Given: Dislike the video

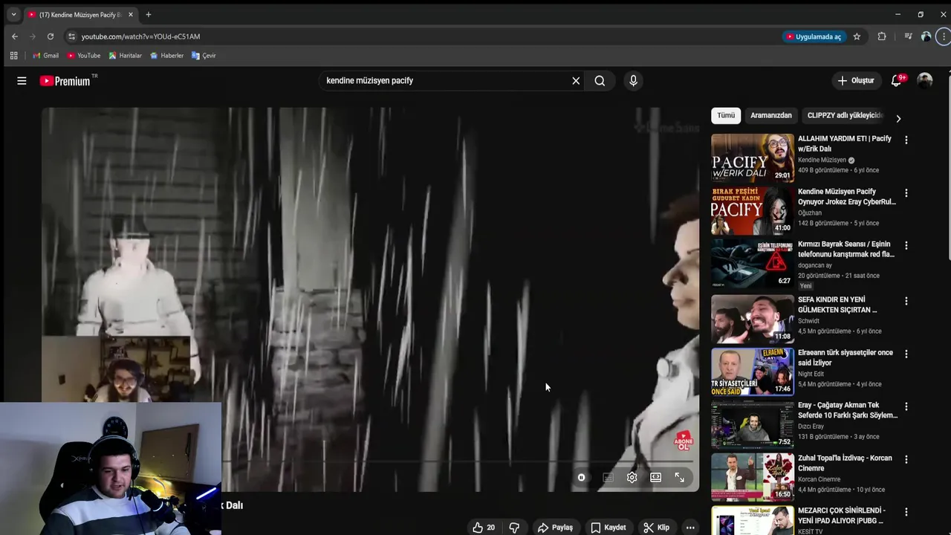Looking at the screenshot, I should [x=514, y=528].
